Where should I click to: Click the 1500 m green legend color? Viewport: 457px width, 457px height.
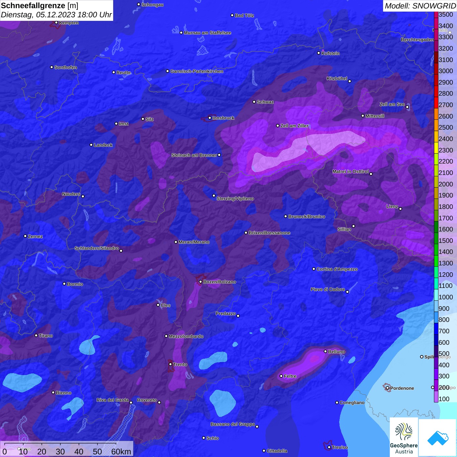point(436,238)
